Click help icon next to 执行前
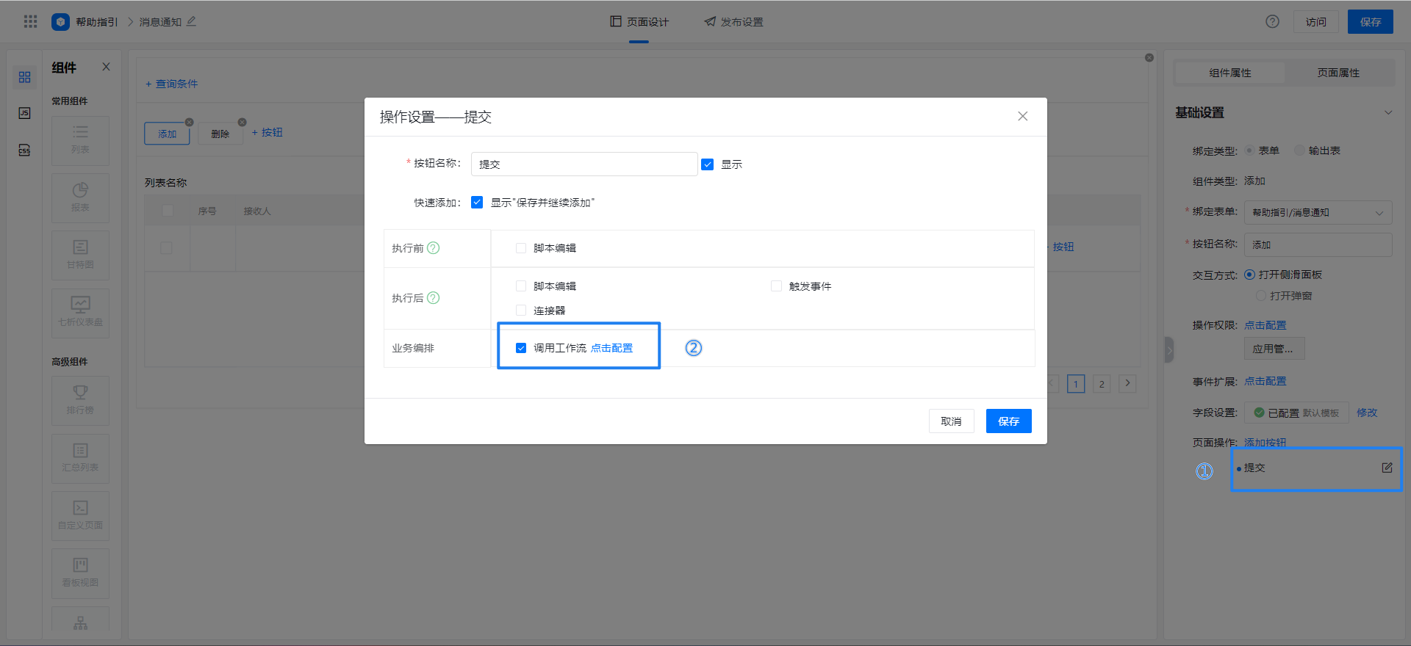The width and height of the screenshot is (1411, 646). coord(434,248)
